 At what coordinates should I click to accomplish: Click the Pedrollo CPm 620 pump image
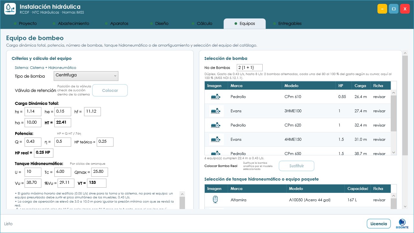[215, 125]
